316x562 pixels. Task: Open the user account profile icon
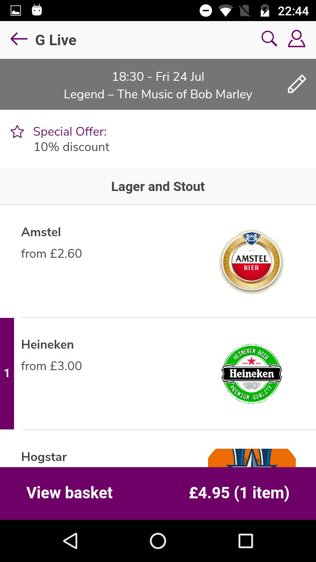tap(297, 39)
